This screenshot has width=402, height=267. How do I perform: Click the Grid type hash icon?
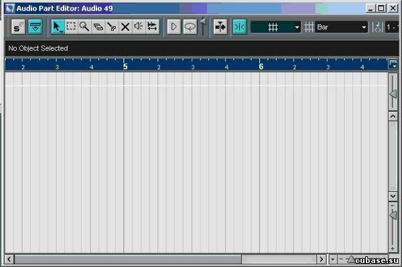click(x=309, y=27)
